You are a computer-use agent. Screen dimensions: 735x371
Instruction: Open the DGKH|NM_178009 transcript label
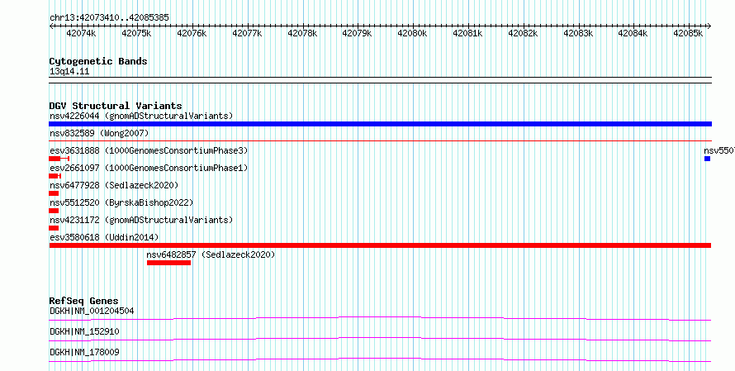pyautogui.click(x=84, y=352)
